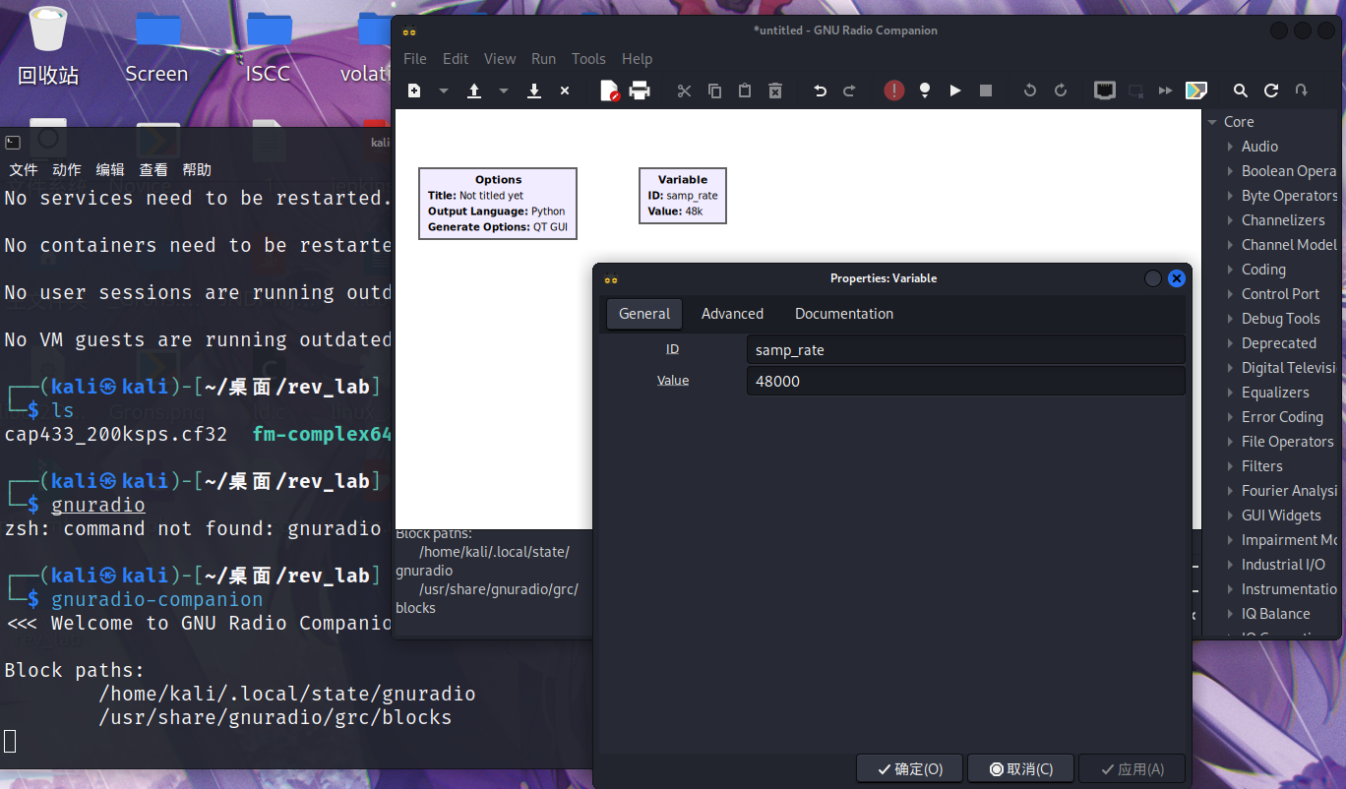Expand the Equalizers category

pos(1231,393)
